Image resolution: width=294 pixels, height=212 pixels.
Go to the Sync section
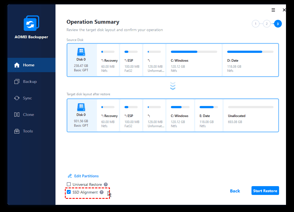click(27, 98)
